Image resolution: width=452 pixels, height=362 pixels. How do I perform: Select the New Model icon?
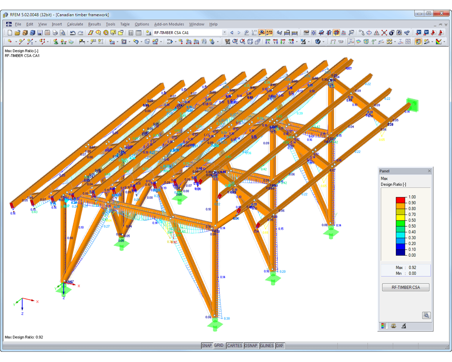click(9, 32)
